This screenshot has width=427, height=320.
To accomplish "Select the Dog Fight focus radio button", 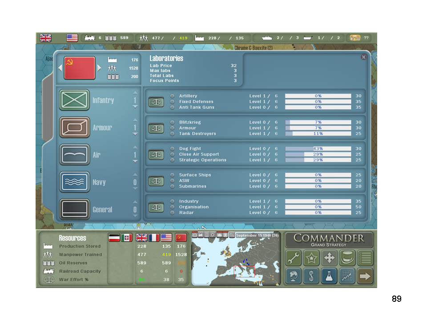I will point(172,148).
